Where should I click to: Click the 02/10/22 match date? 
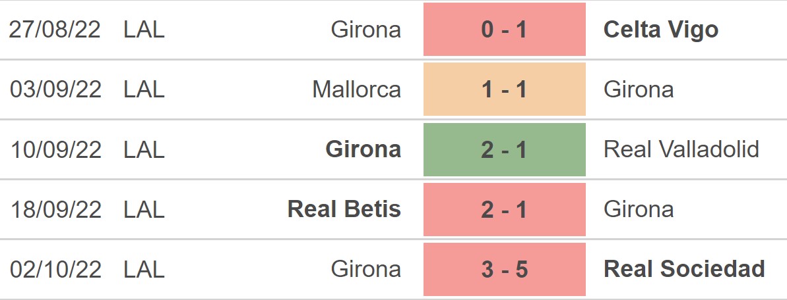click(55, 269)
